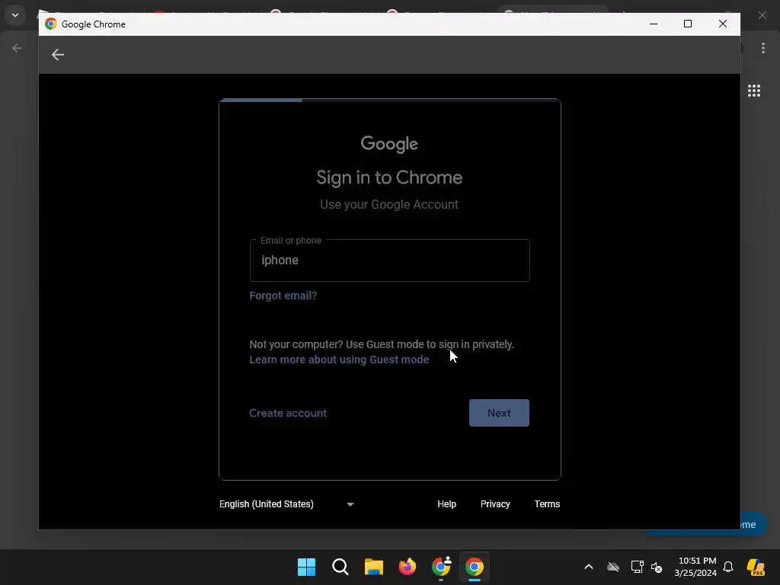Open File Explorer from the taskbar
This screenshot has height=585, width=780.
point(373,567)
